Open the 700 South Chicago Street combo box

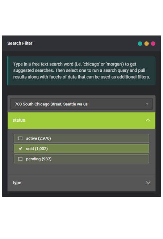pos(81,104)
